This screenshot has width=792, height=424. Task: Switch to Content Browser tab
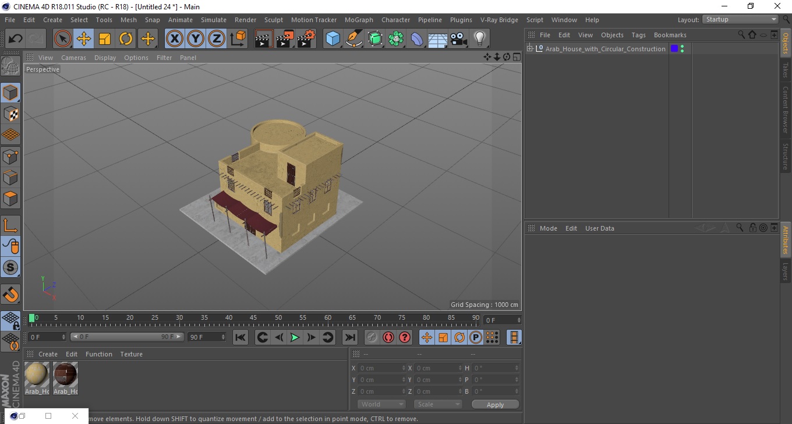point(786,109)
